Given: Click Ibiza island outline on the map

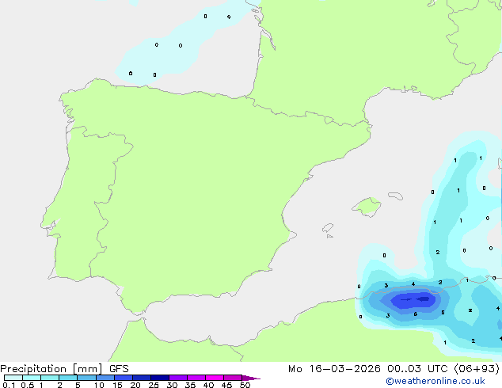Looking at the screenshot, I should coord(328,228).
